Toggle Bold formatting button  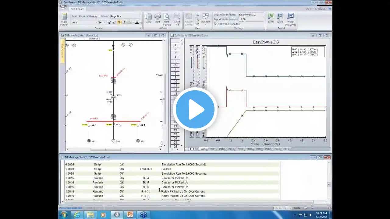click(119, 23)
